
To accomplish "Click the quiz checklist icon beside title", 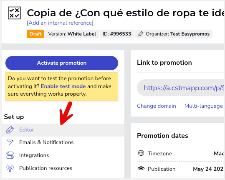I will pyautogui.click(x=14, y=13).
